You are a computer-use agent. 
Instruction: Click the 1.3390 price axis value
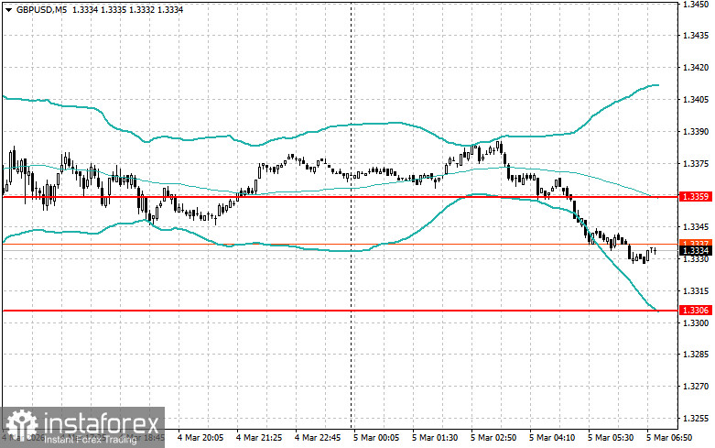pyautogui.click(x=696, y=132)
